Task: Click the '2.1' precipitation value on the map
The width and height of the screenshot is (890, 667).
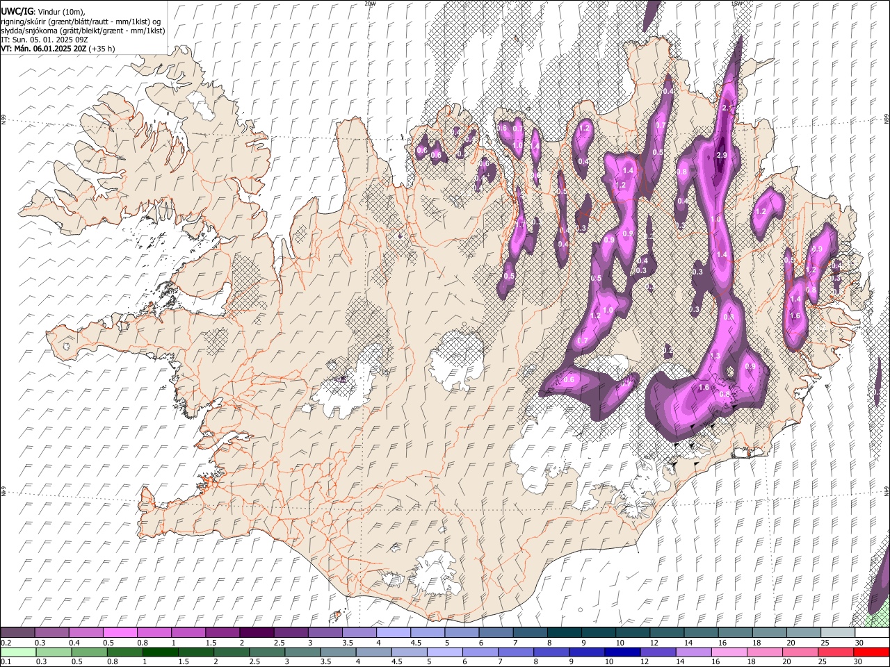Action: [x=728, y=108]
